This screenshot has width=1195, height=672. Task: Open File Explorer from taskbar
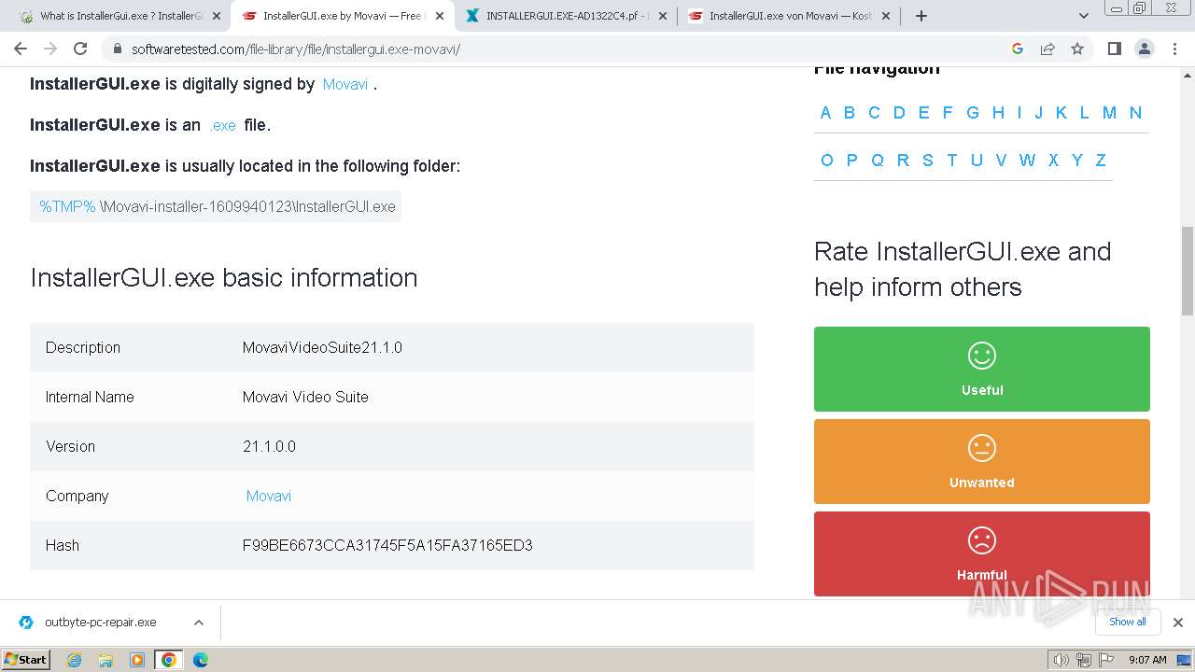[x=105, y=660]
